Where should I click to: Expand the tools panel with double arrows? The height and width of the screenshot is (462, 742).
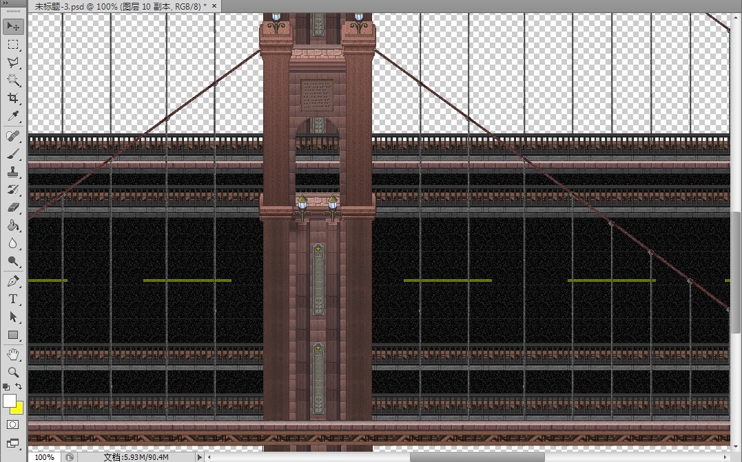(6, 3)
